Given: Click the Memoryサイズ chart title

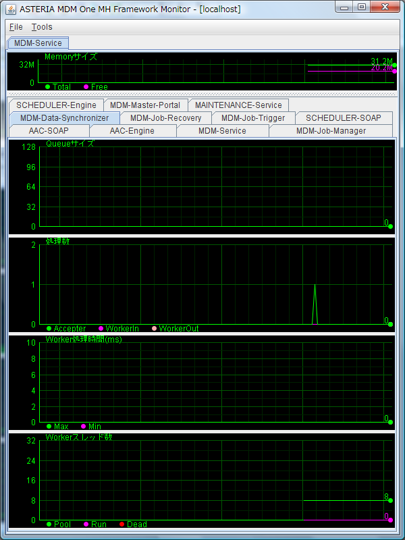Looking at the screenshot, I should [71, 57].
